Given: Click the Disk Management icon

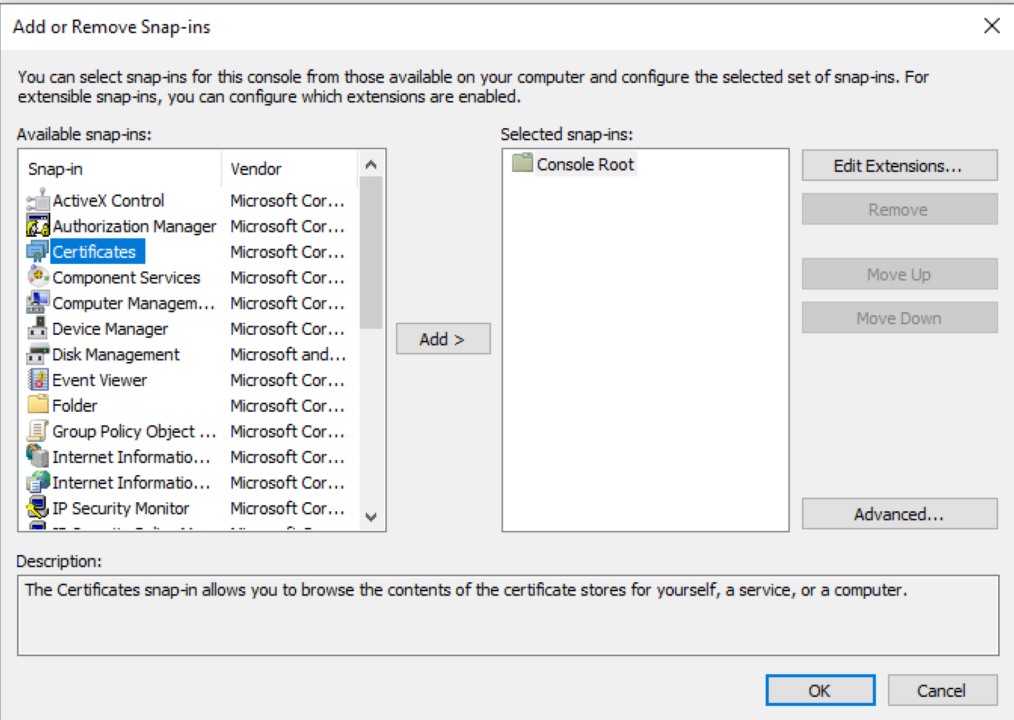Looking at the screenshot, I should coord(38,354).
